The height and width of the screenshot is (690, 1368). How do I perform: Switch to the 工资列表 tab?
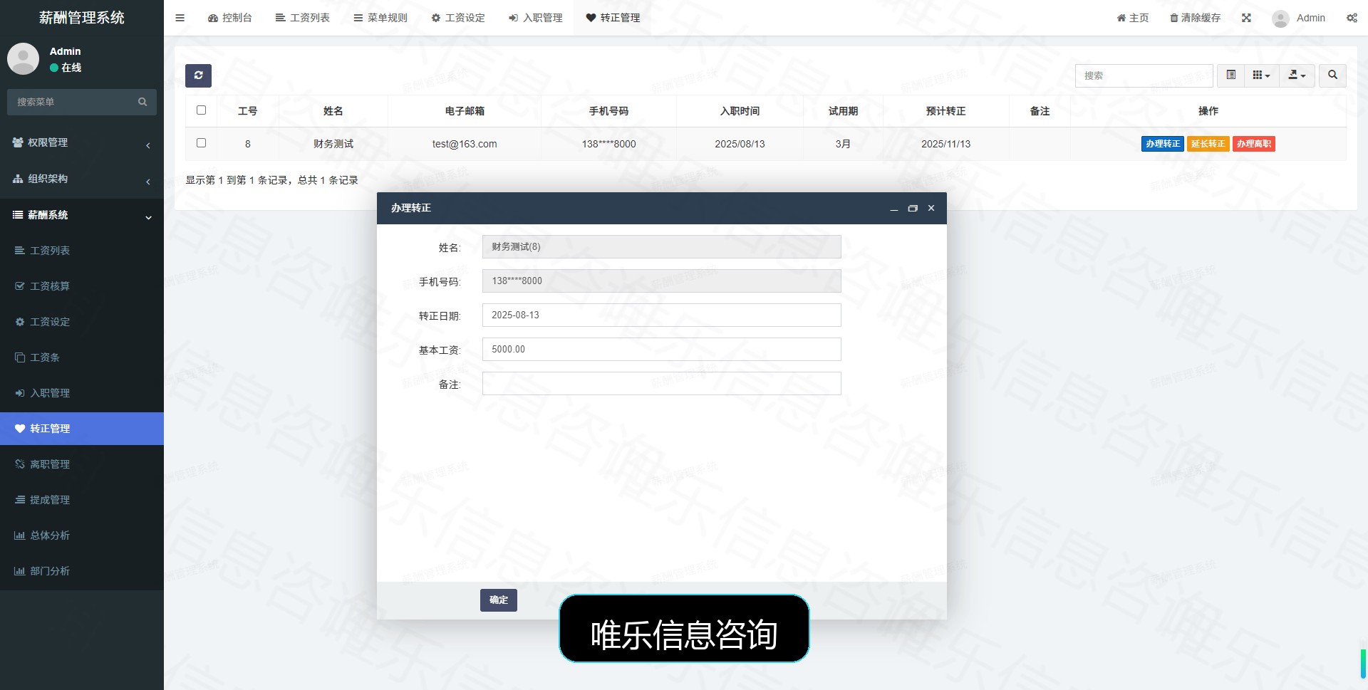pyautogui.click(x=302, y=18)
